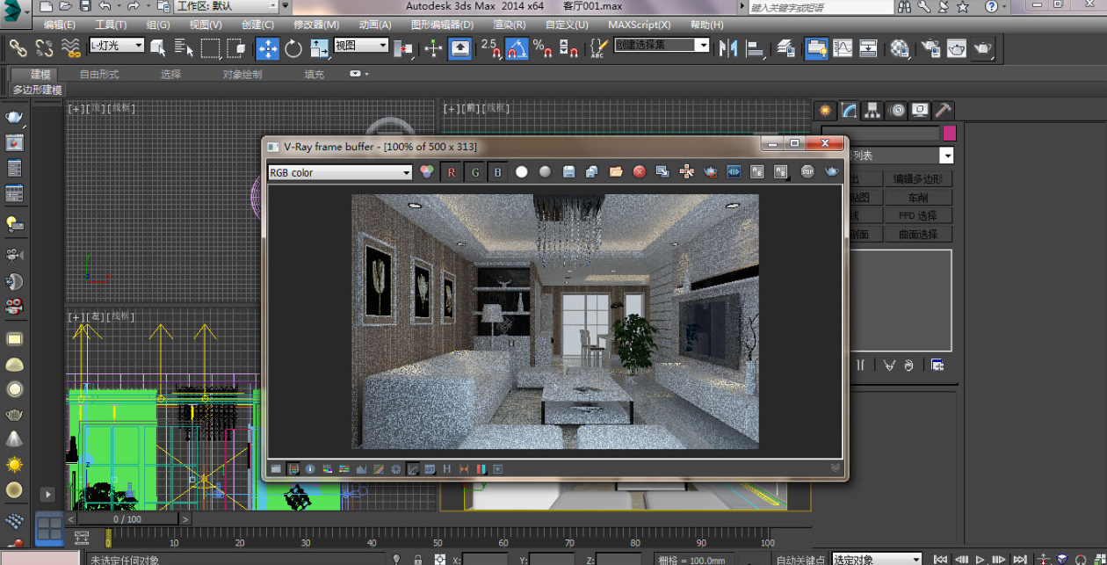This screenshot has width=1107, height=565.
Task: Open reference coordinate 视图 dropdown
Action: pyautogui.click(x=361, y=45)
